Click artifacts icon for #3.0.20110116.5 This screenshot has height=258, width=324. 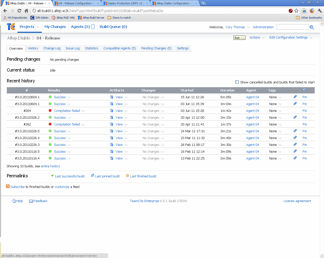point(112,151)
